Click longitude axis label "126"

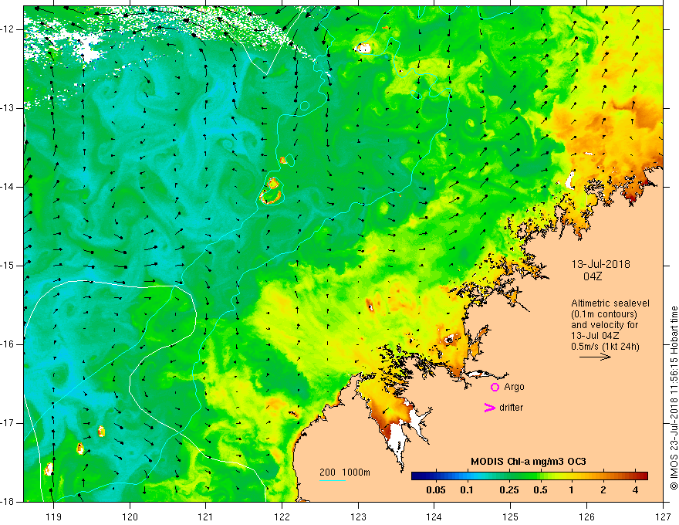(586, 517)
